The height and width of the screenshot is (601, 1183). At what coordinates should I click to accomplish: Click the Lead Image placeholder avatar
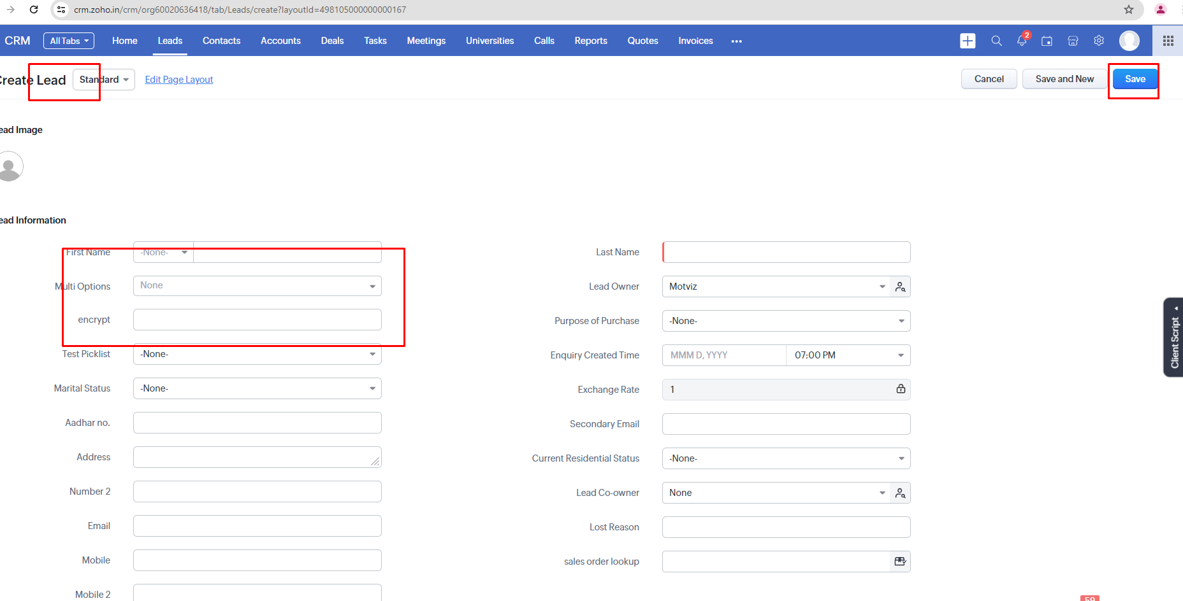[x=9, y=166]
